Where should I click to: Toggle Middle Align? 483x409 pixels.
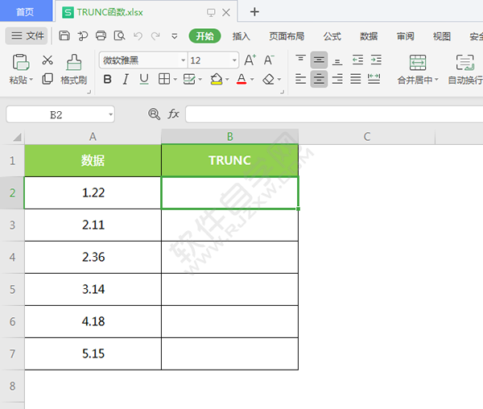(x=319, y=60)
